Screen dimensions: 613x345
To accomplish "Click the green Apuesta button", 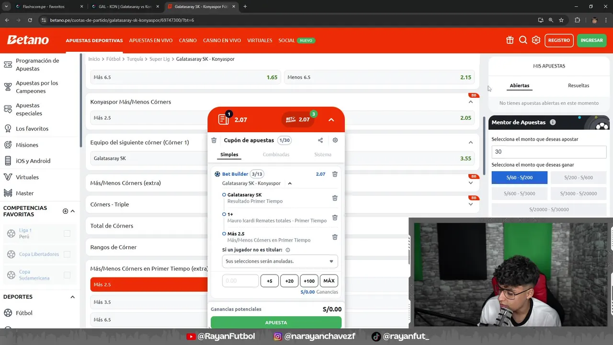I will pyautogui.click(x=276, y=322).
